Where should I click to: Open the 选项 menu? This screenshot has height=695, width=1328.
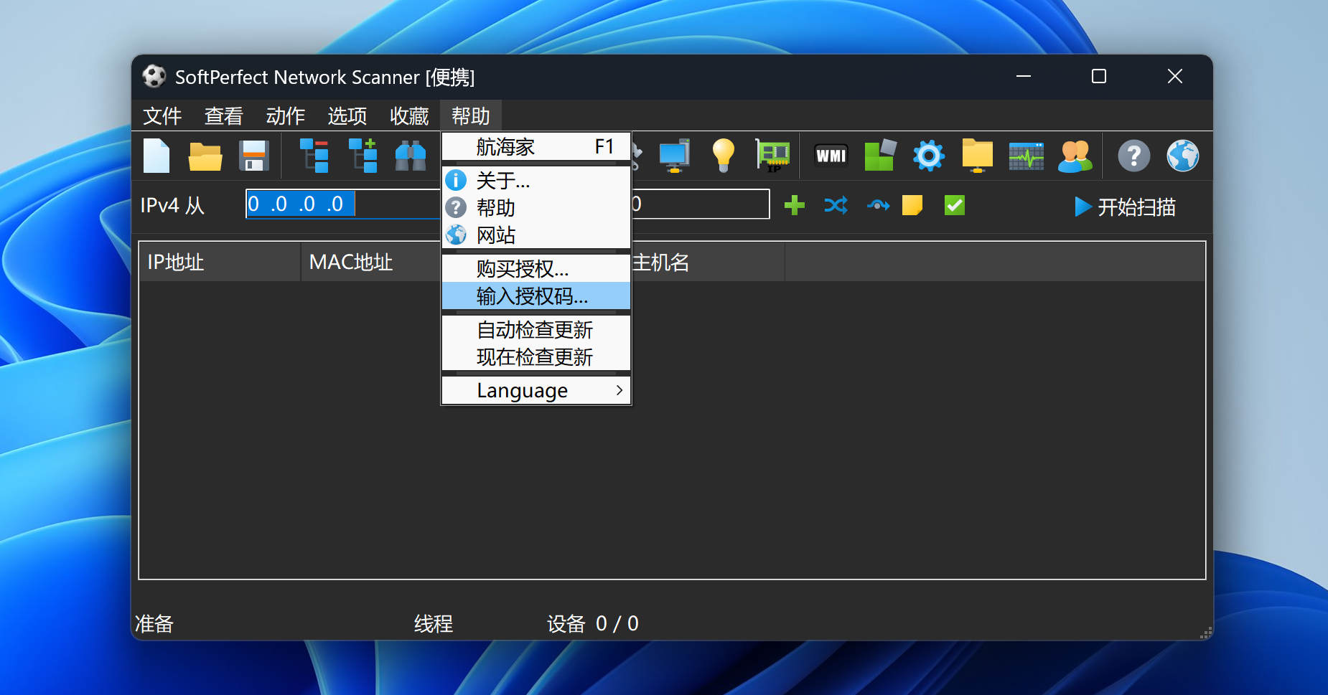(x=347, y=116)
